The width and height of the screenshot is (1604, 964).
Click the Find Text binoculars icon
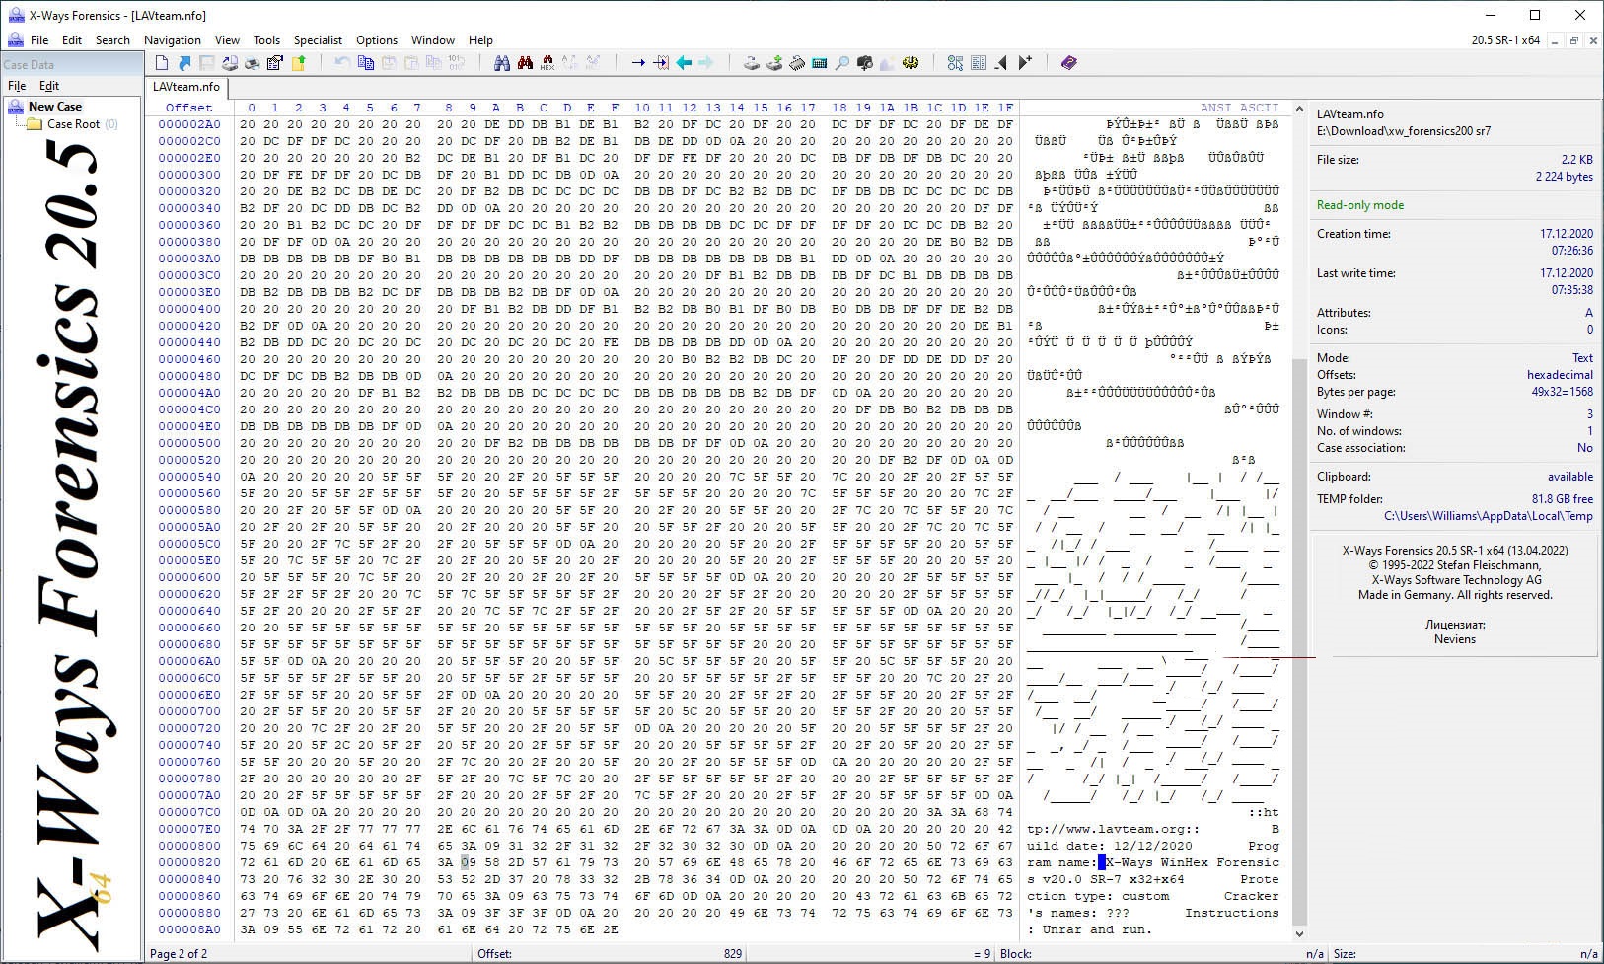pyautogui.click(x=502, y=63)
